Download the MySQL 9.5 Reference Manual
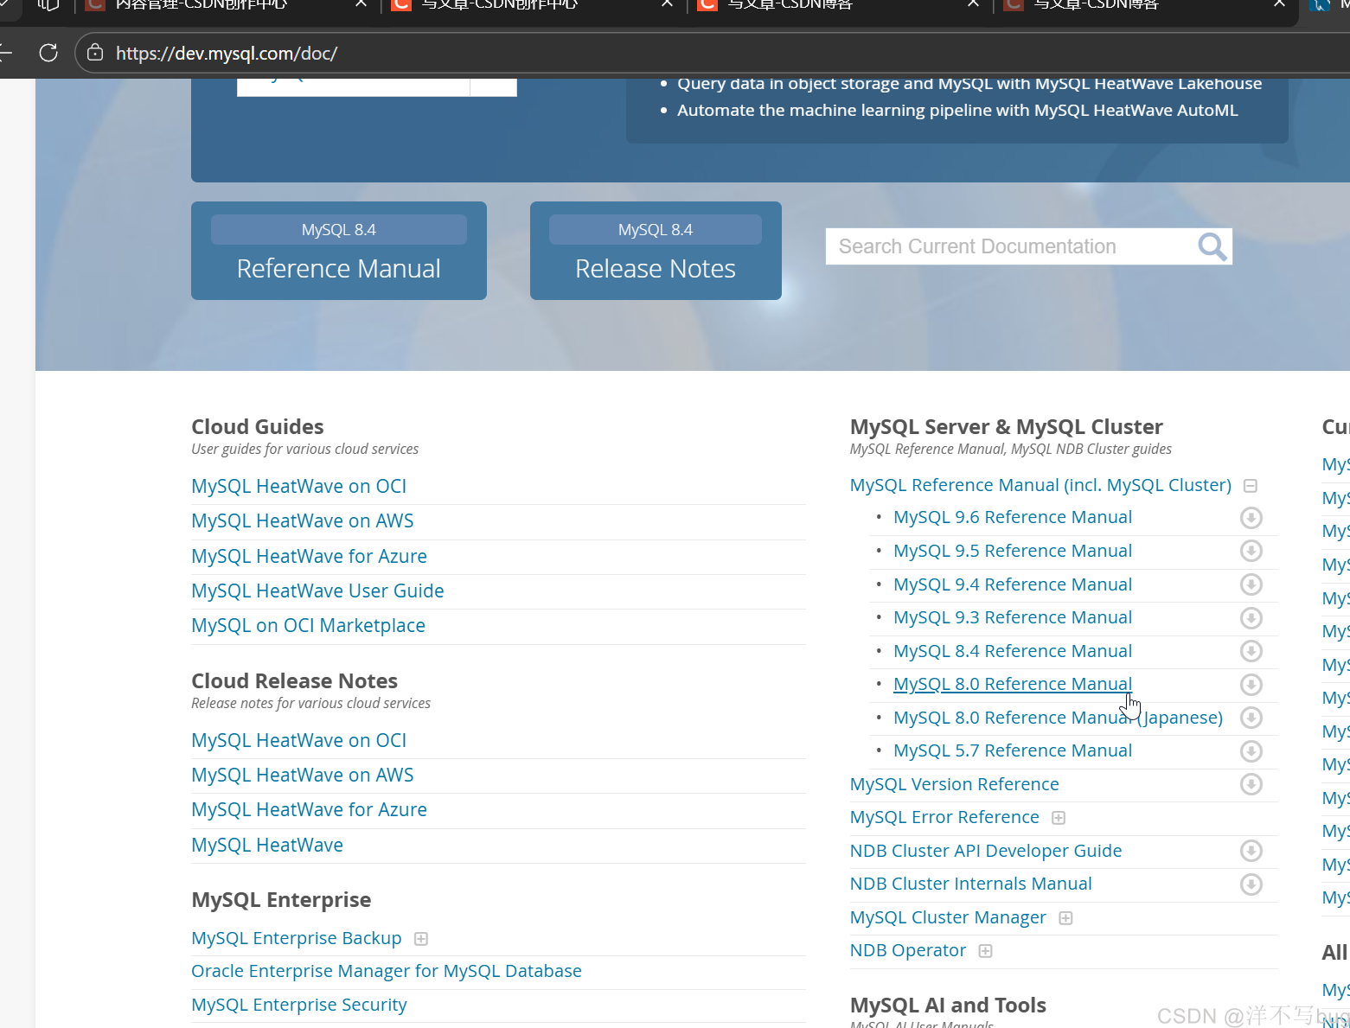 (x=1251, y=551)
